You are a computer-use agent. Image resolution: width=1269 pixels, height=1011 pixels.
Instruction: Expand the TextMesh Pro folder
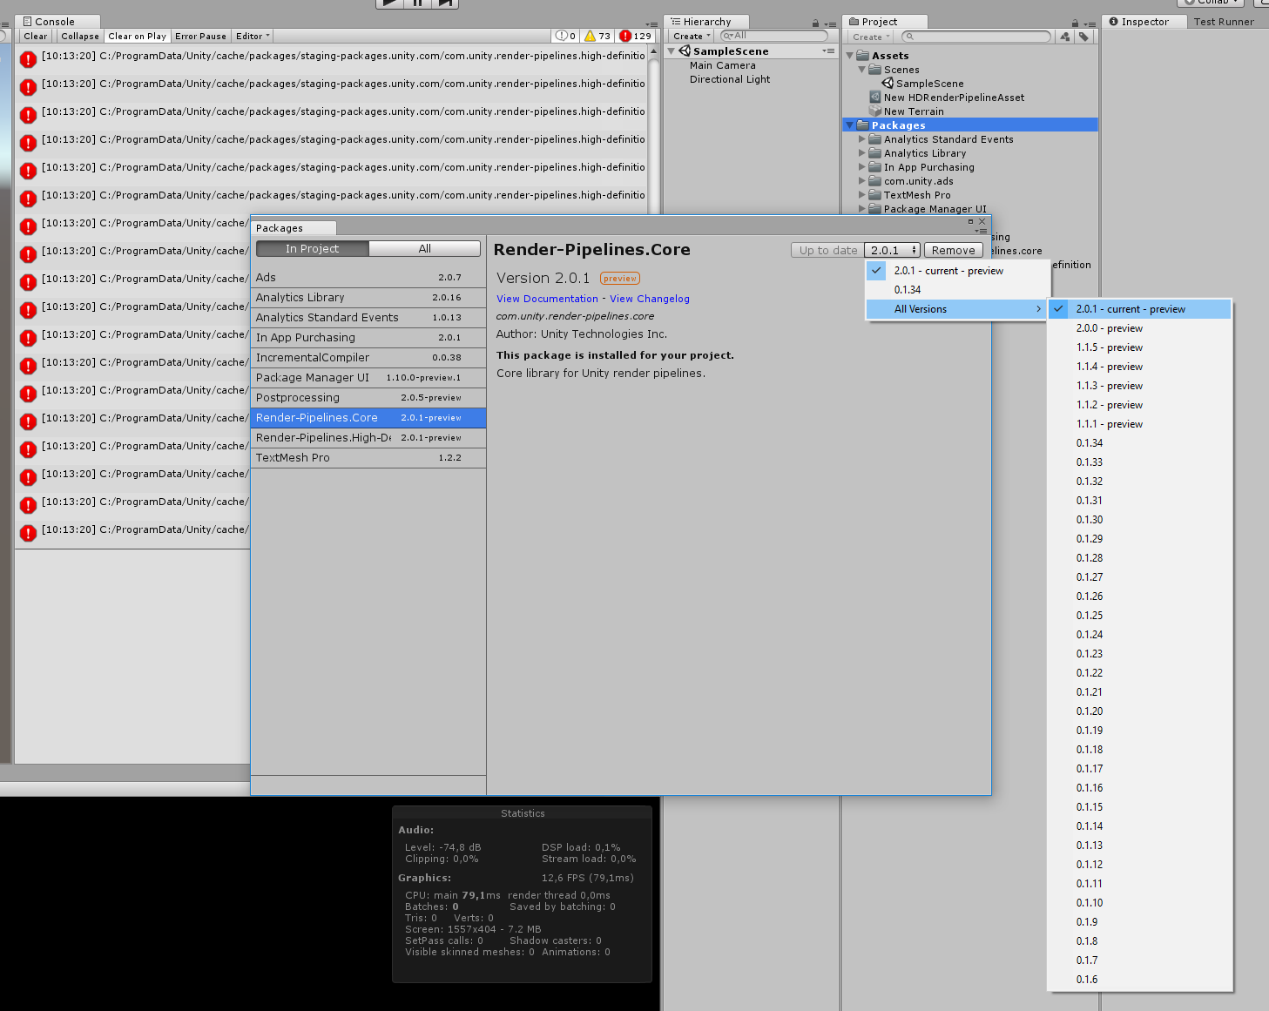coord(862,195)
